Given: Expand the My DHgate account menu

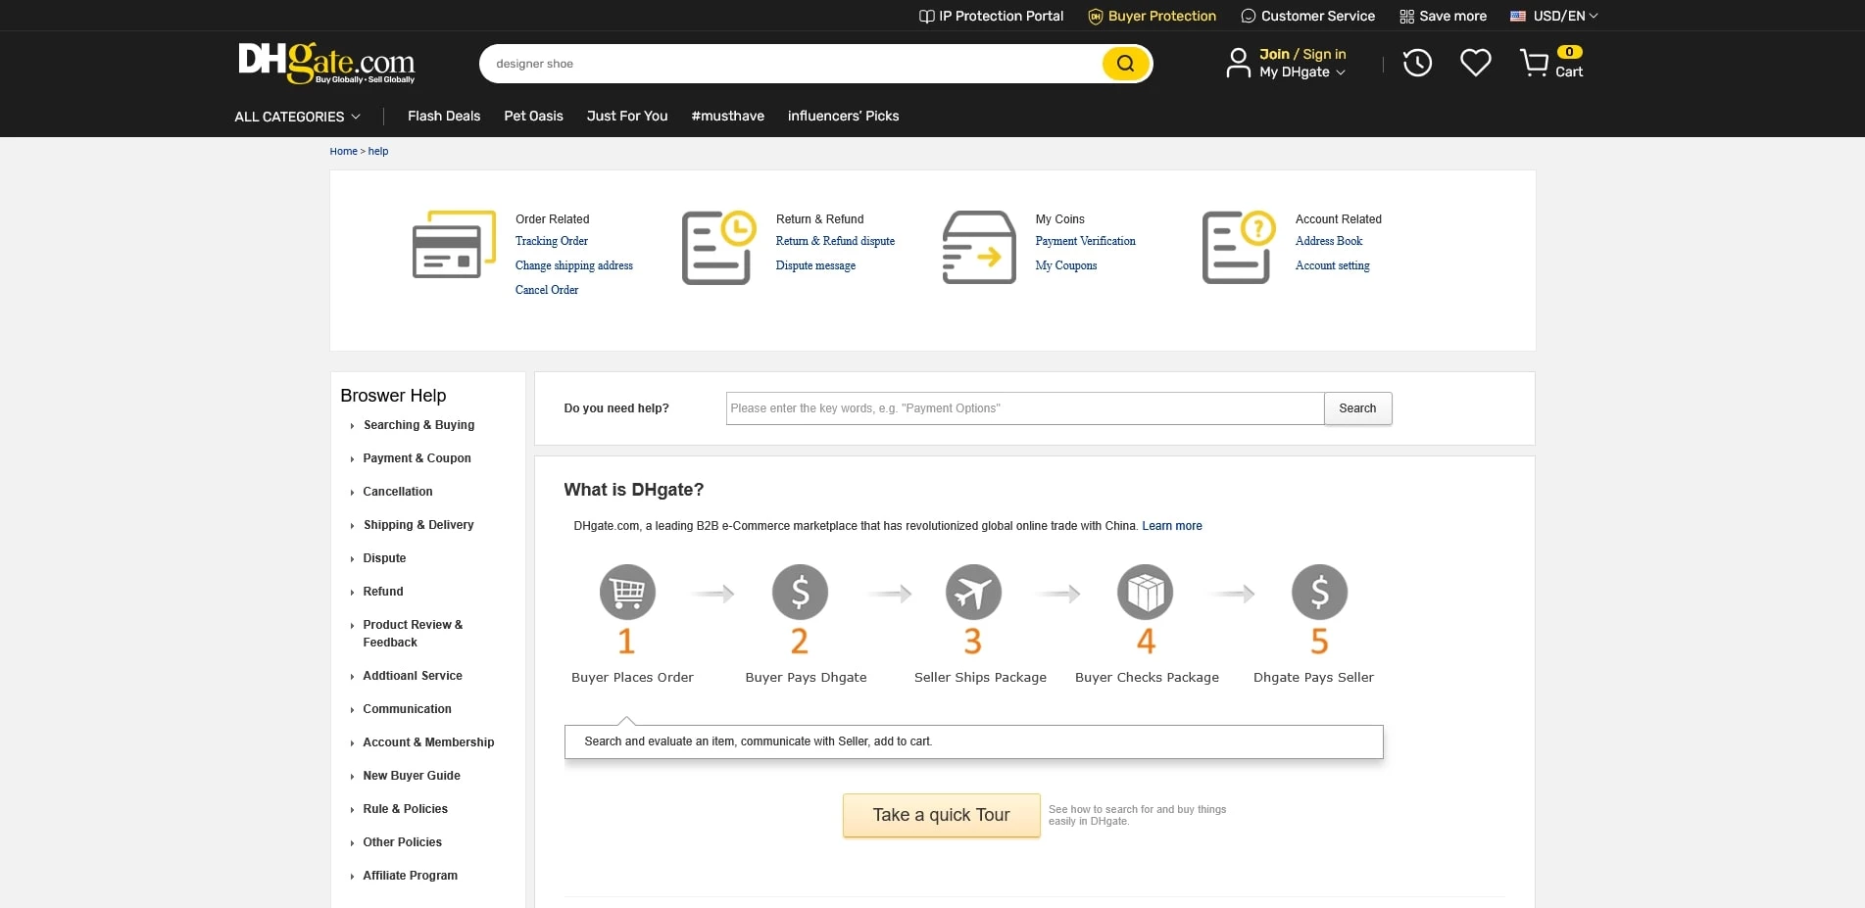Looking at the screenshot, I should (x=1301, y=72).
